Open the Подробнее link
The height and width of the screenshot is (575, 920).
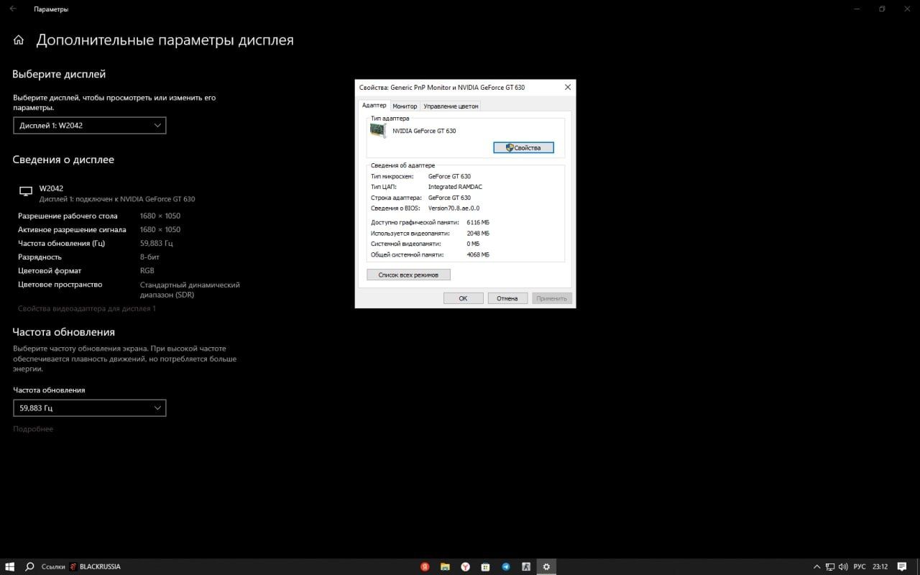(x=33, y=429)
